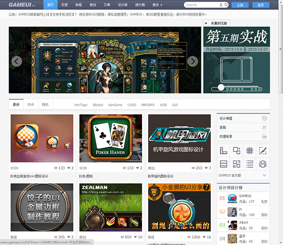Open the 机甲旋风游戏图标设计 thumbnail
The height and width of the screenshot is (245, 283).
point(179,138)
